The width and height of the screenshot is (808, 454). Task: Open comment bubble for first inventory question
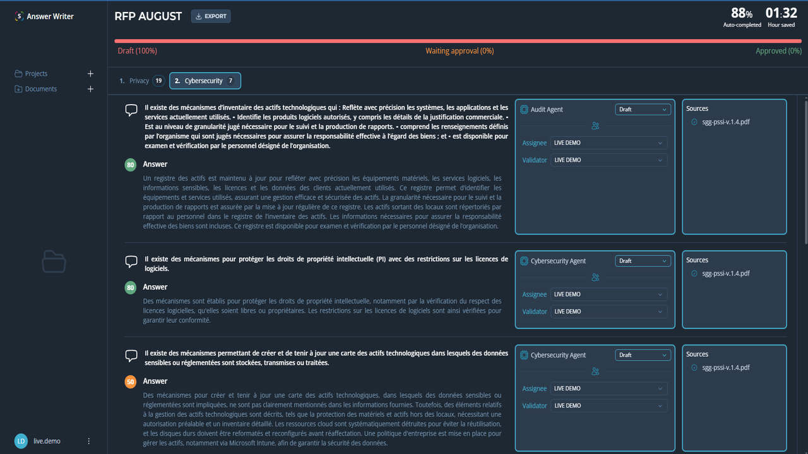click(x=131, y=110)
